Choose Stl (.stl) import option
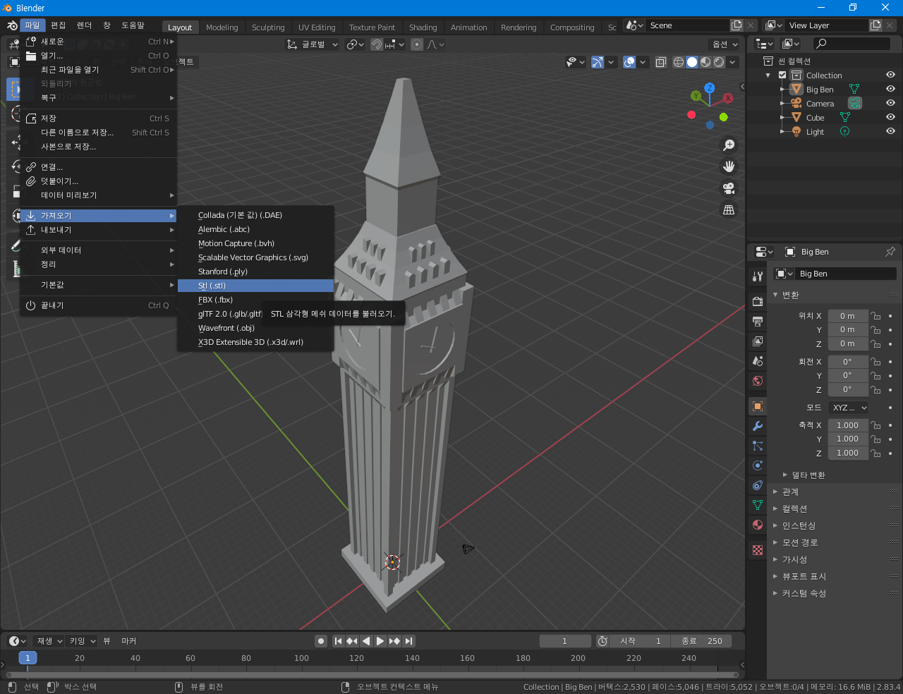Viewport: 903px width, 694px height. click(255, 286)
